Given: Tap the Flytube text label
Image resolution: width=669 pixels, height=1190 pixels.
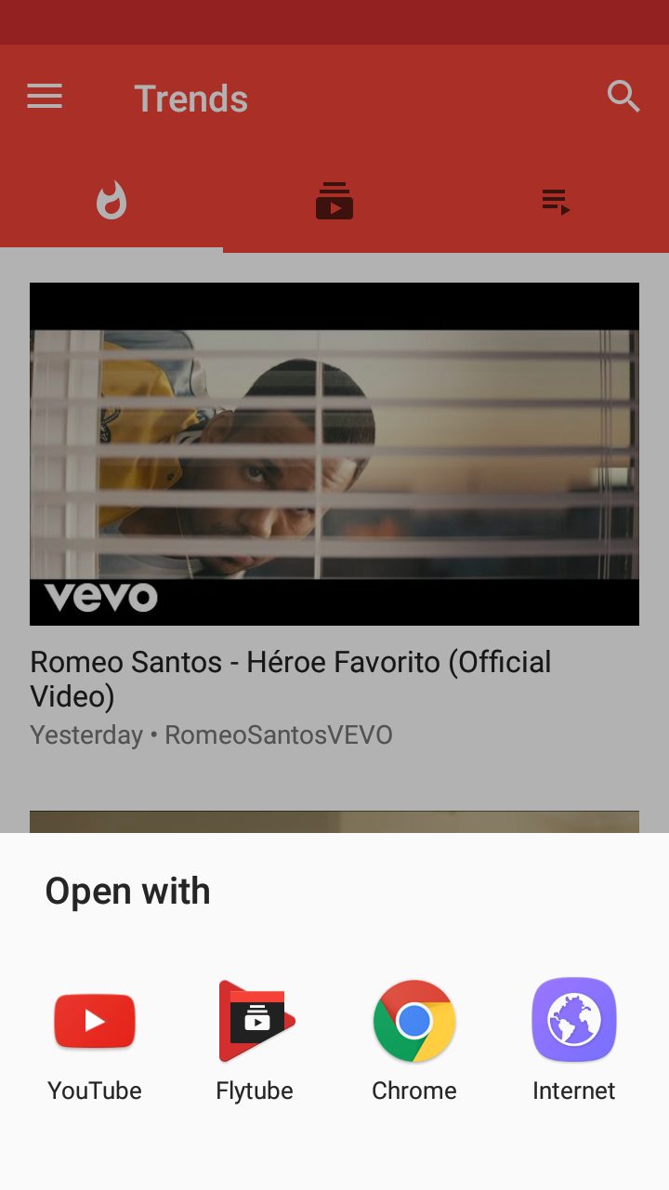Looking at the screenshot, I should coord(255,1091).
